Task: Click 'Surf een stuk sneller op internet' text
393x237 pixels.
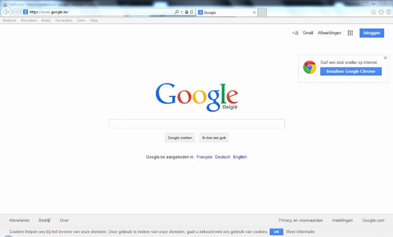Action: pos(348,62)
